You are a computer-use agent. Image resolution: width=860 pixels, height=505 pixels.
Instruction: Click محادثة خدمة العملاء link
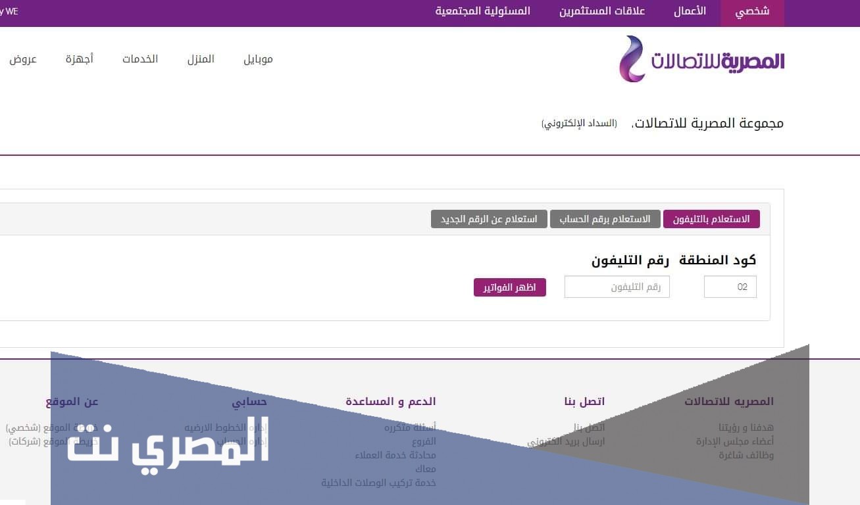(395, 455)
